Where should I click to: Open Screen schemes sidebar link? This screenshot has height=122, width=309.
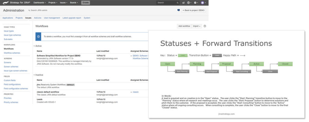pyautogui.click(x=11, y=67)
